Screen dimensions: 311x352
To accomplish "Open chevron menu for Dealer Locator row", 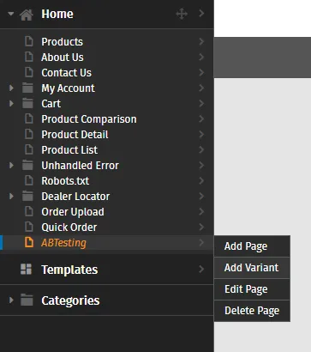I will pos(201,196).
